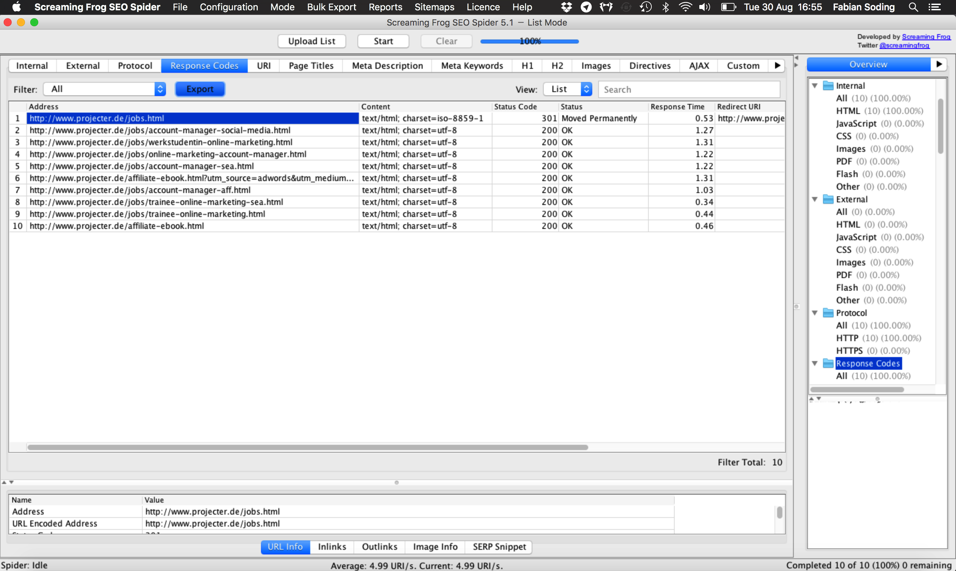Open the Bulk Export menu
The width and height of the screenshot is (956, 571).
point(331,7)
